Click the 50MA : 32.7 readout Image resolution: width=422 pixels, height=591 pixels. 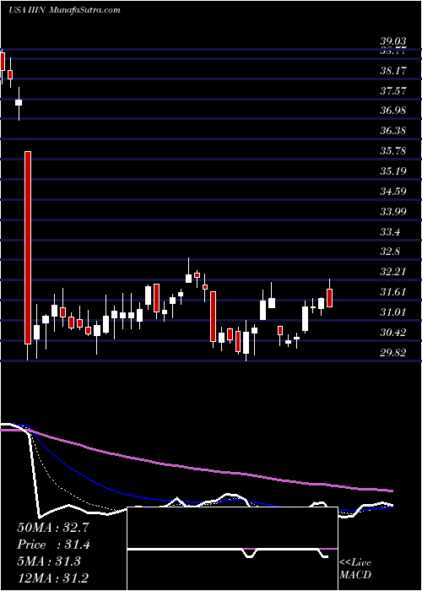point(53,528)
